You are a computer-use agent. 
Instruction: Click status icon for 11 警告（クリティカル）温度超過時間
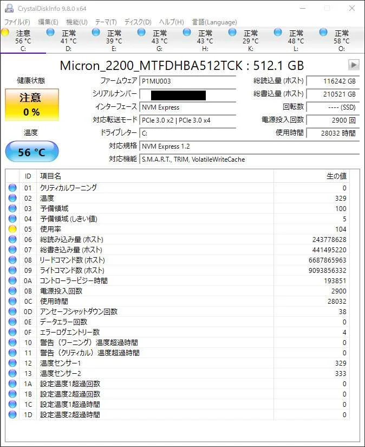click(12, 353)
